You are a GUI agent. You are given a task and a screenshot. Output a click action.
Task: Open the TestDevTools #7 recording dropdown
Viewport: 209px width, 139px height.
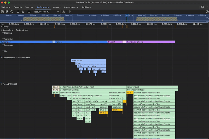coord(46,12)
